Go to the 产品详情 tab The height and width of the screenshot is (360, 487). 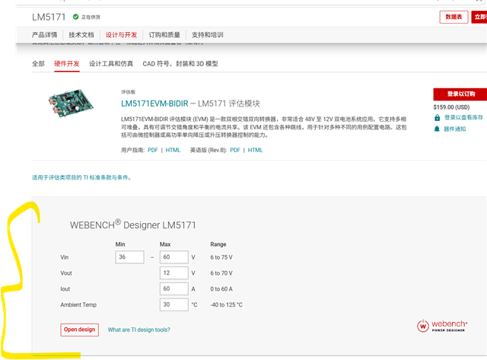point(44,35)
